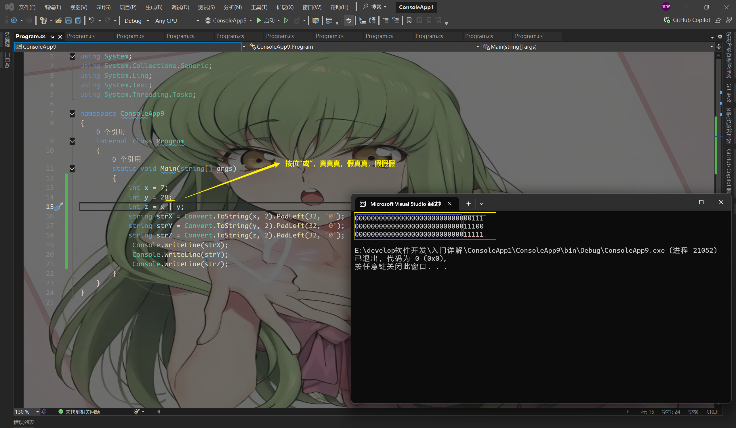Open the 视图(V) menu
Screen dimensions: 736x428
click(x=79, y=7)
